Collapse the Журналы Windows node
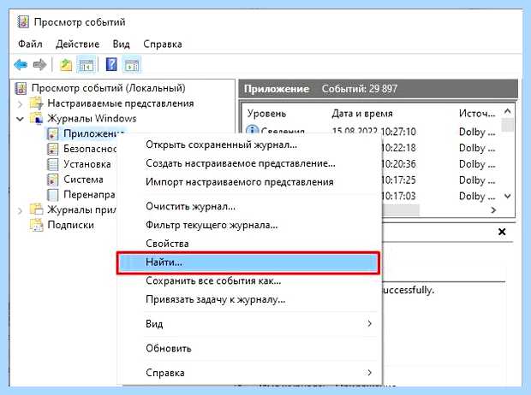This screenshot has width=531, height=395. 20,119
